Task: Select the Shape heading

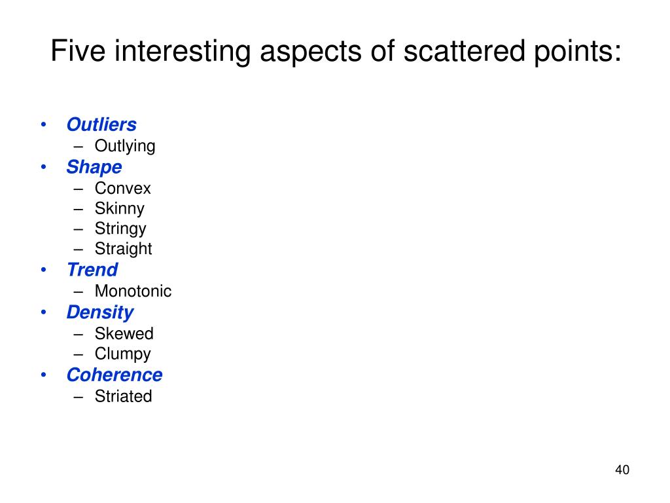Action: pyautogui.click(x=94, y=167)
